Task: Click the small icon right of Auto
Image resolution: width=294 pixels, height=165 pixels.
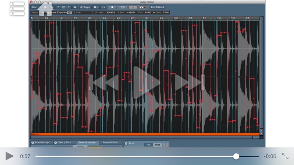Action: coord(166,145)
